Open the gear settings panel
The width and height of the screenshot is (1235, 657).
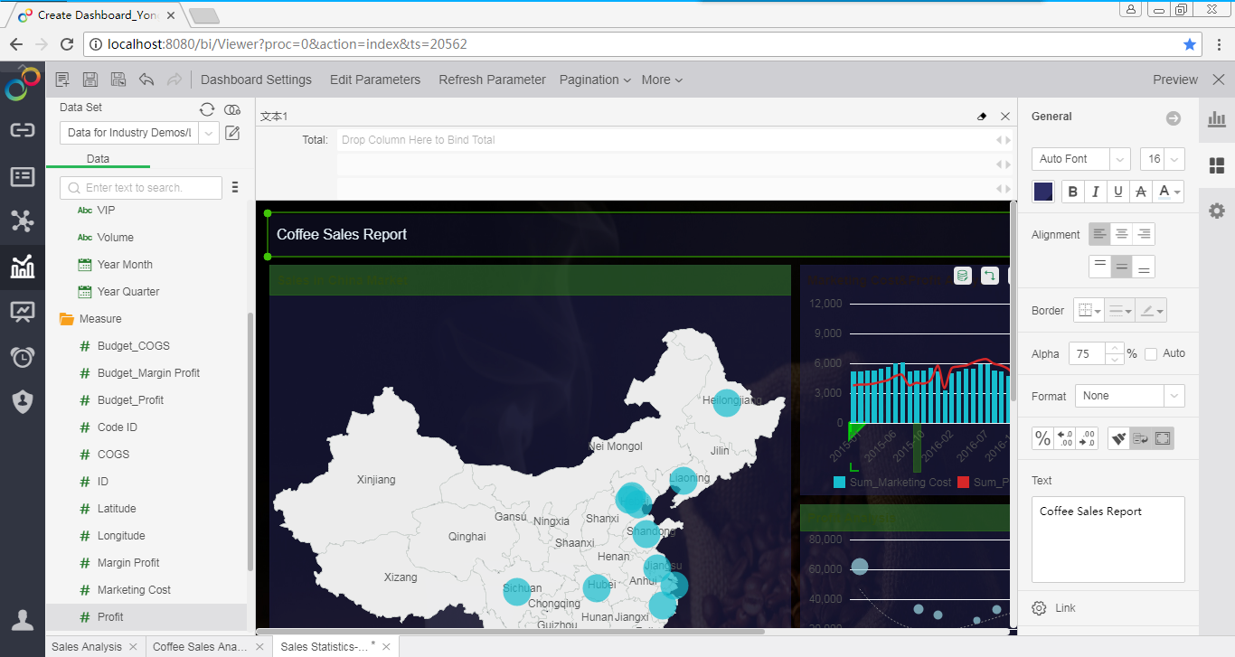pos(1217,211)
